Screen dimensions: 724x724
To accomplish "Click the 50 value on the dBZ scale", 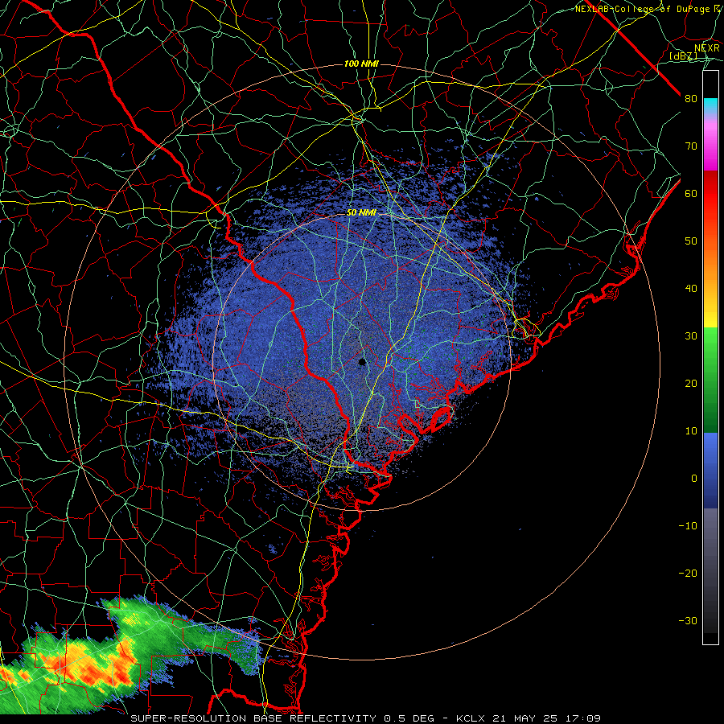I will coord(691,241).
